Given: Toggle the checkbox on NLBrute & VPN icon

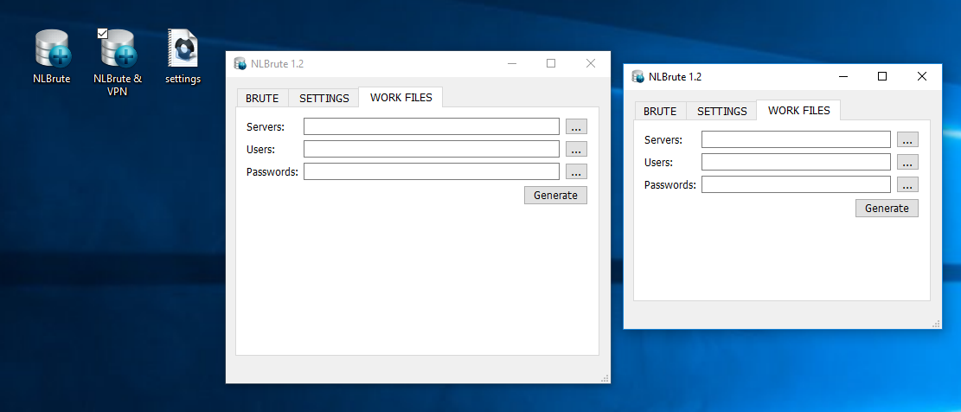Looking at the screenshot, I should pyautogui.click(x=103, y=33).
